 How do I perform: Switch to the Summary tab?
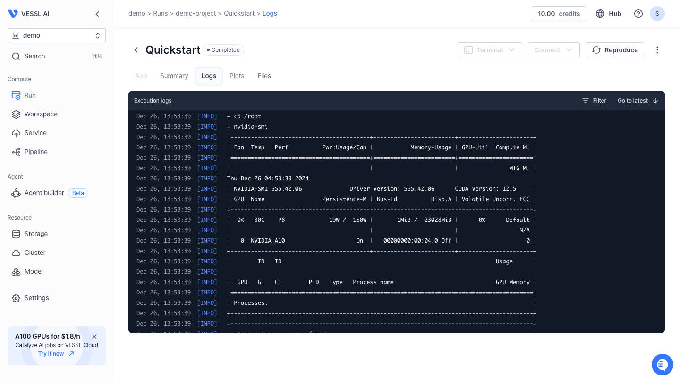click(x=174, y=76)
